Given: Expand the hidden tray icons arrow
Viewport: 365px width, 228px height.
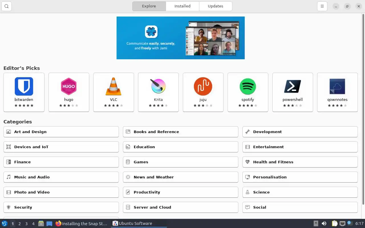Looking at the screenshot, I should pos(316,223).
